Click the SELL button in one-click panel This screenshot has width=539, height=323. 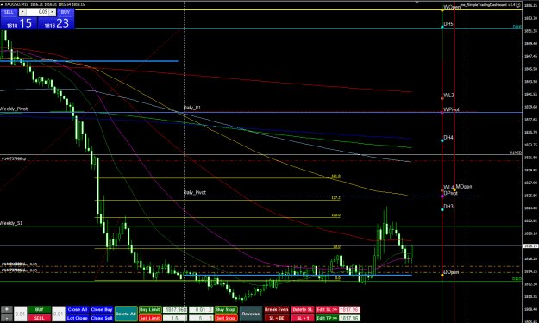tap(9, 12)
